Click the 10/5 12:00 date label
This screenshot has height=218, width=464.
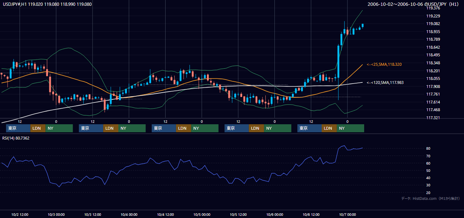tap(238, 215)
